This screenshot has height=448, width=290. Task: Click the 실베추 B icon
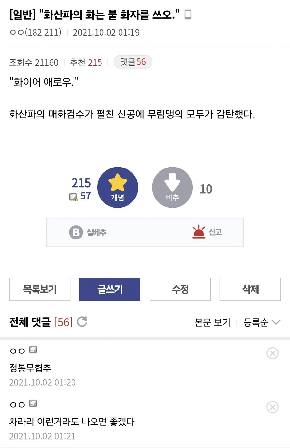(x=76, y=232)
